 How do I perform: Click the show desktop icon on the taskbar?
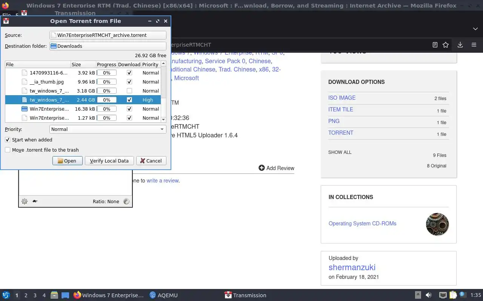tap(65, 295)
